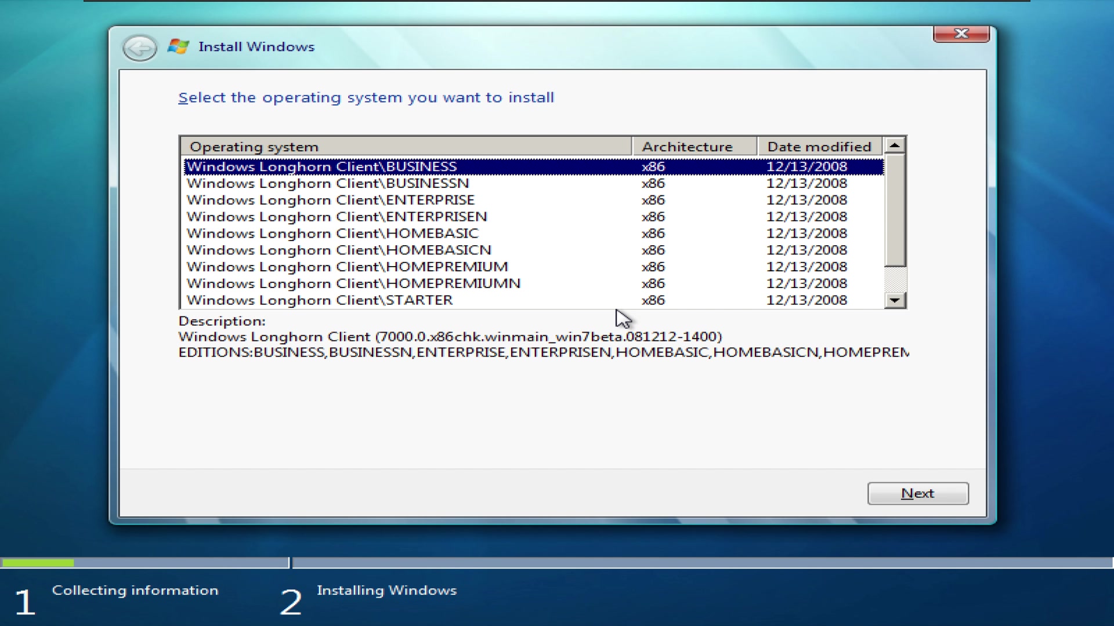
Task: Click the Windows Longhorn Client description build line
Action: [450, 337]
